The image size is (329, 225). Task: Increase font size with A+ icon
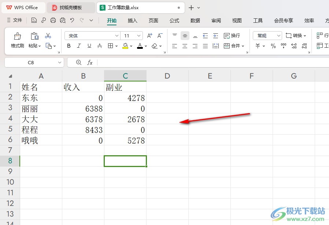149,36
